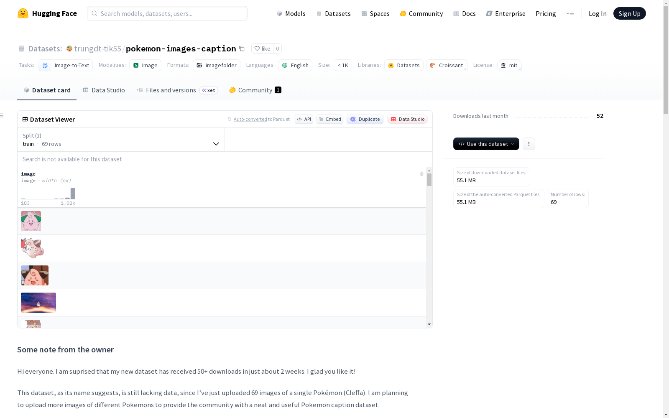Viewport: 669px width, 418px height.
Task: Open the mit license dropdown tag
Action: [x=509, y=65]
